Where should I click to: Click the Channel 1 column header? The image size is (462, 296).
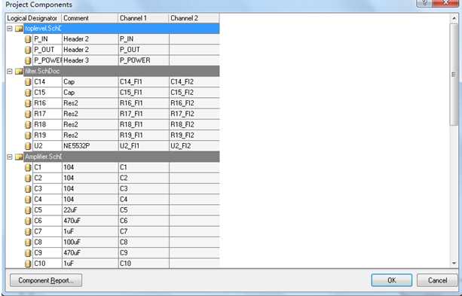143,18
